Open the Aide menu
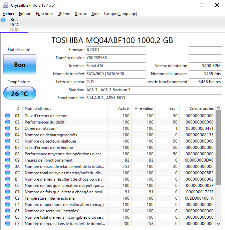The width and height of the screenshot is (225, 230). pyautogui.click(x=95, y=14)
